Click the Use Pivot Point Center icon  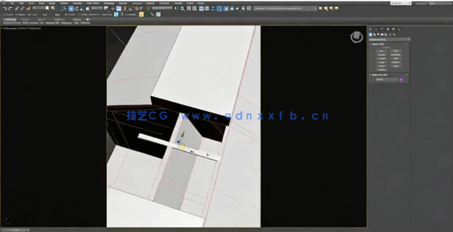coord(106,8)
